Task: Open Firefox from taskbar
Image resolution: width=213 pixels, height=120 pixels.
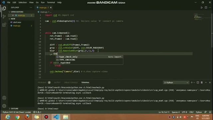Action: pyautogui.click(x=27, y=117)
